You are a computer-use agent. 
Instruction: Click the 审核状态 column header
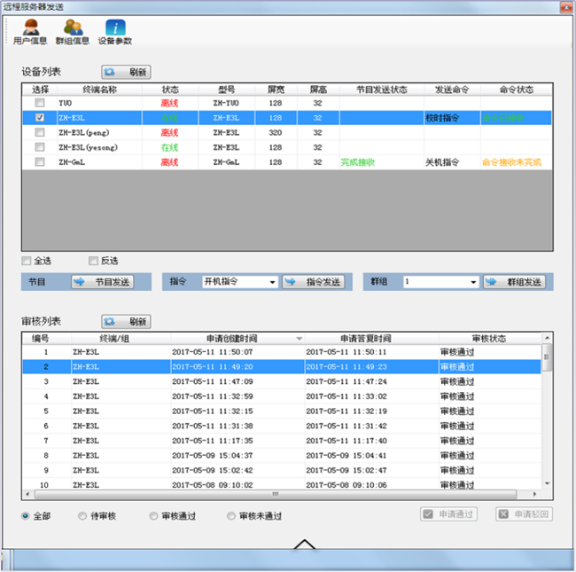pyautogui.click(x=488, y=339)
